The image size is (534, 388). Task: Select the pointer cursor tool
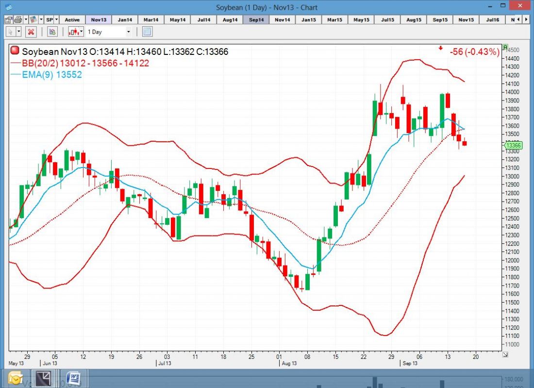click(11, 32)
